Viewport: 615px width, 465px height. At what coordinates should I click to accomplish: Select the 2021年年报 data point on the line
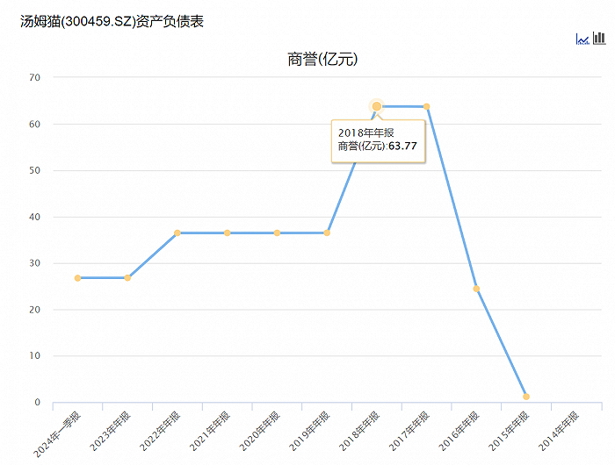pyautogui.click(x=227, y=233)
